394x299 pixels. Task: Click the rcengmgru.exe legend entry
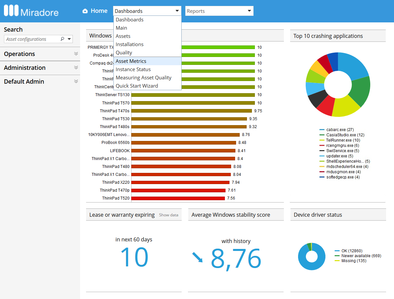pos(339,146)
